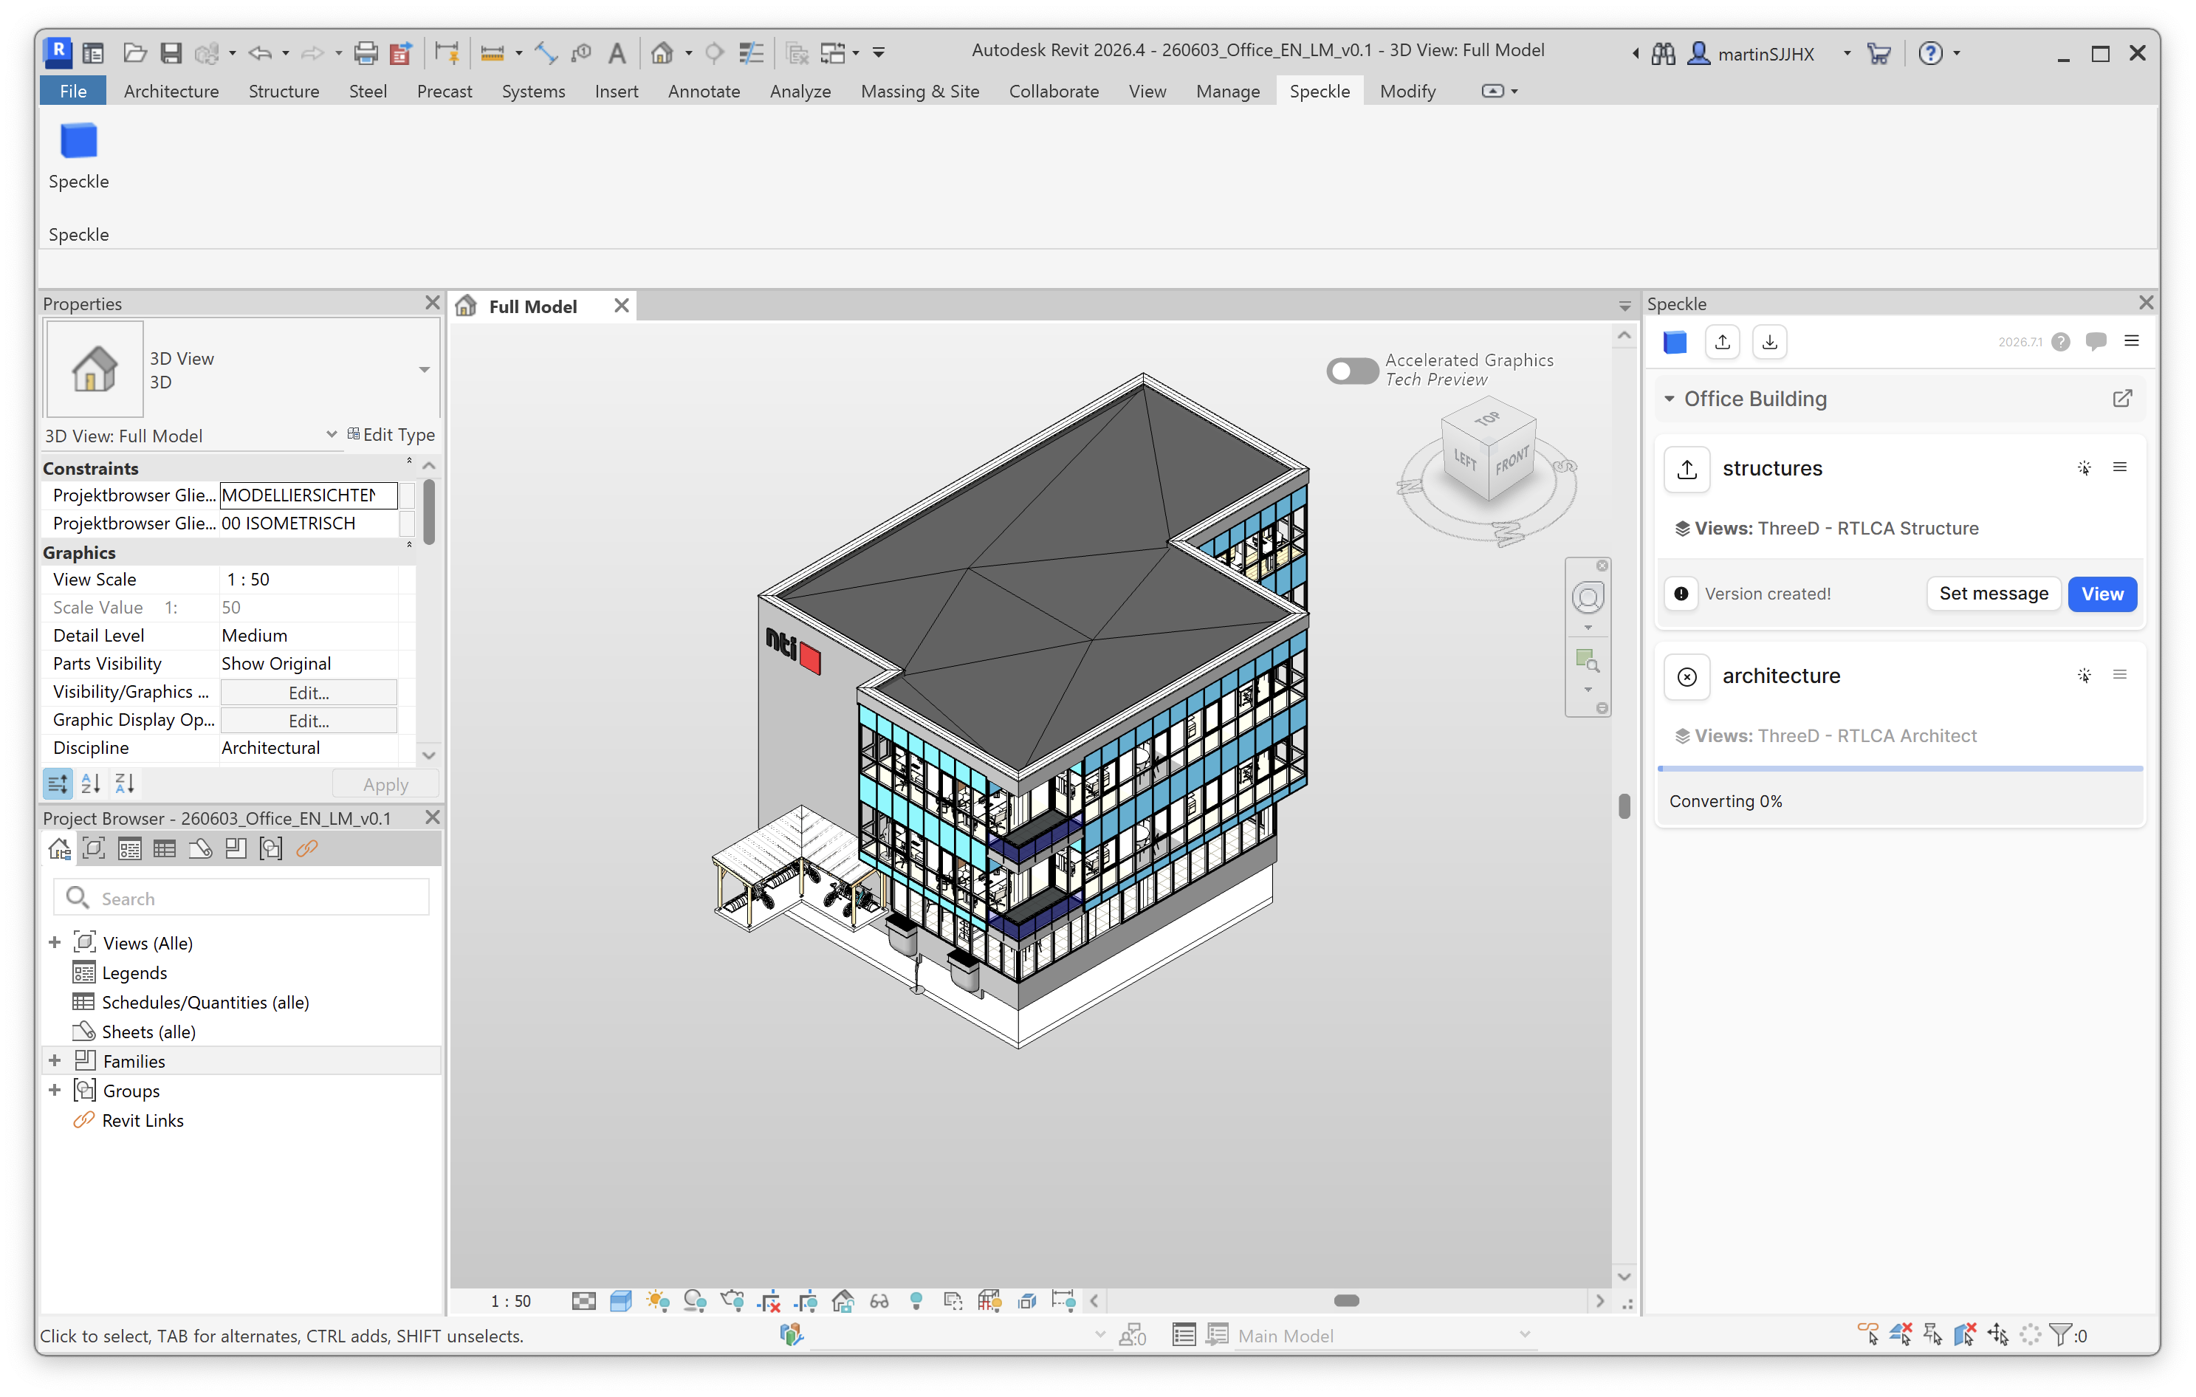Publish the structures model card

pos(1687,470)
